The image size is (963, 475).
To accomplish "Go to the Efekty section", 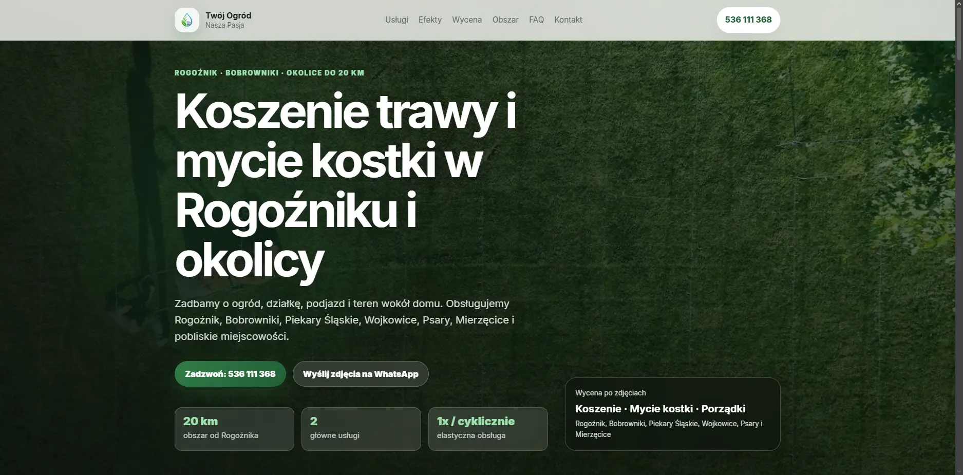I will [x=430, y=20].
